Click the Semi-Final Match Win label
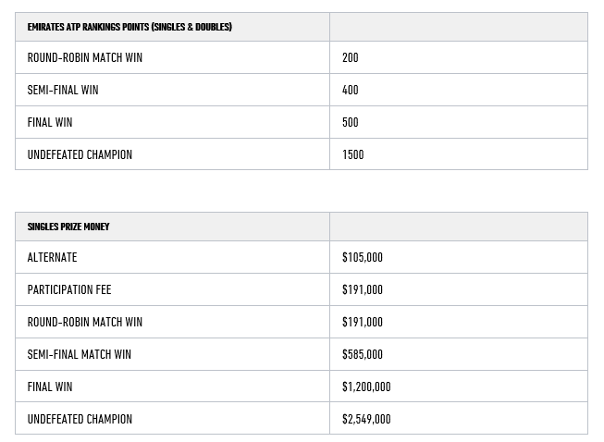 [80, 354]
